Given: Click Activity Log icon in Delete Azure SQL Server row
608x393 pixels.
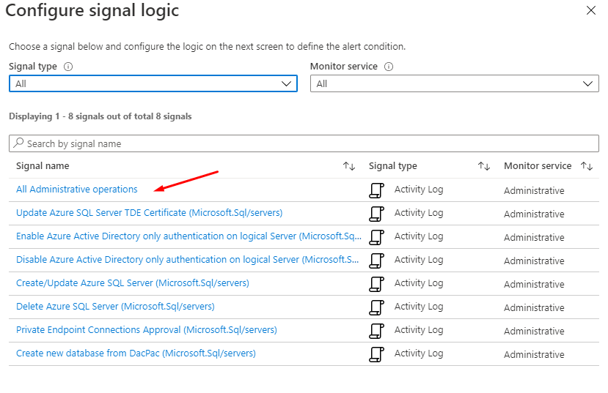Looking at the screenshot, I should 376,308.
